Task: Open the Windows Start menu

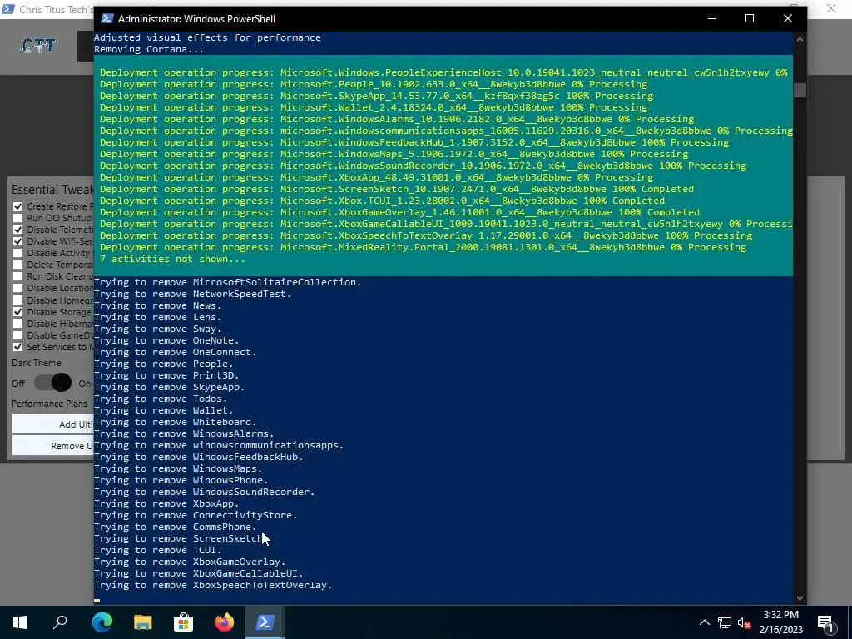Action: (x=20, y=622)
